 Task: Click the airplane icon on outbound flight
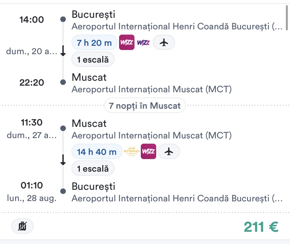tap(164, 43)
